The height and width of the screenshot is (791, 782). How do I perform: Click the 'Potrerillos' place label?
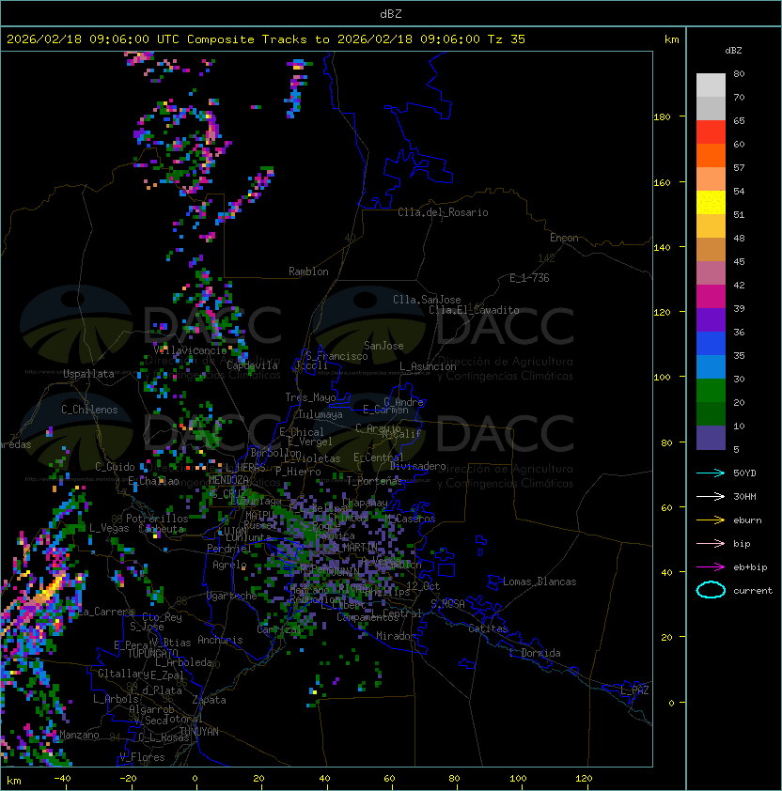click(157, 519)
